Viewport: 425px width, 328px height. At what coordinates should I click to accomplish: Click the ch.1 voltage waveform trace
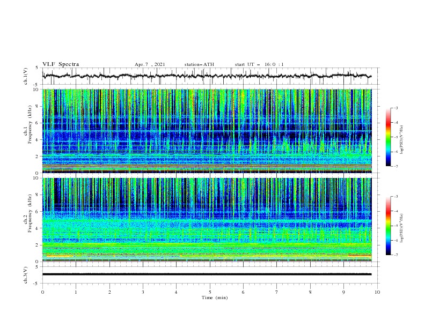click(207, 76)
